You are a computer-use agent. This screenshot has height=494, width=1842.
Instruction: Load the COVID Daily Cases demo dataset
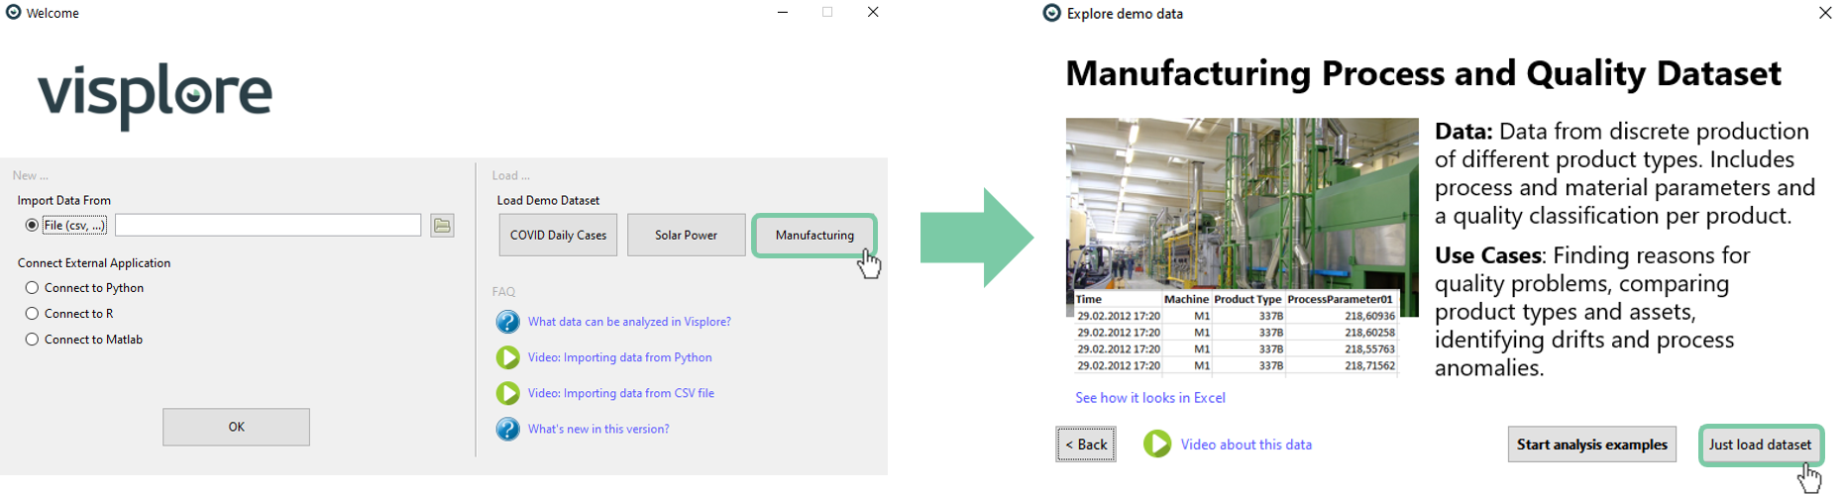coord(558,236)
